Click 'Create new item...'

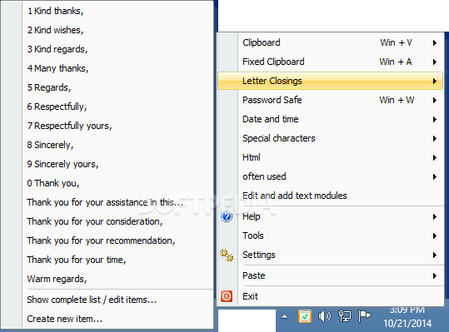[107, 319]
